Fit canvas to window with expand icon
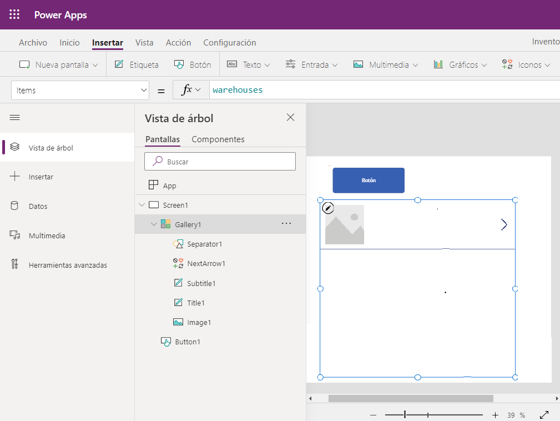 tap(544, 415)
